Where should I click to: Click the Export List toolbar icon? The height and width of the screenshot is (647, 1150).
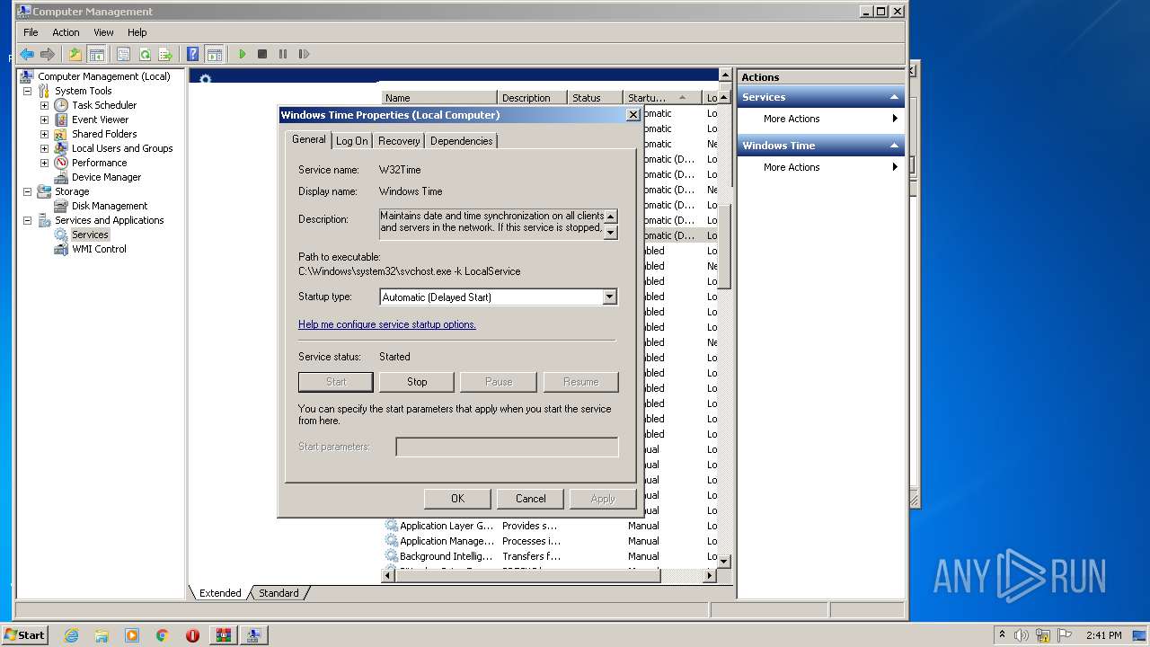point(165,54)
